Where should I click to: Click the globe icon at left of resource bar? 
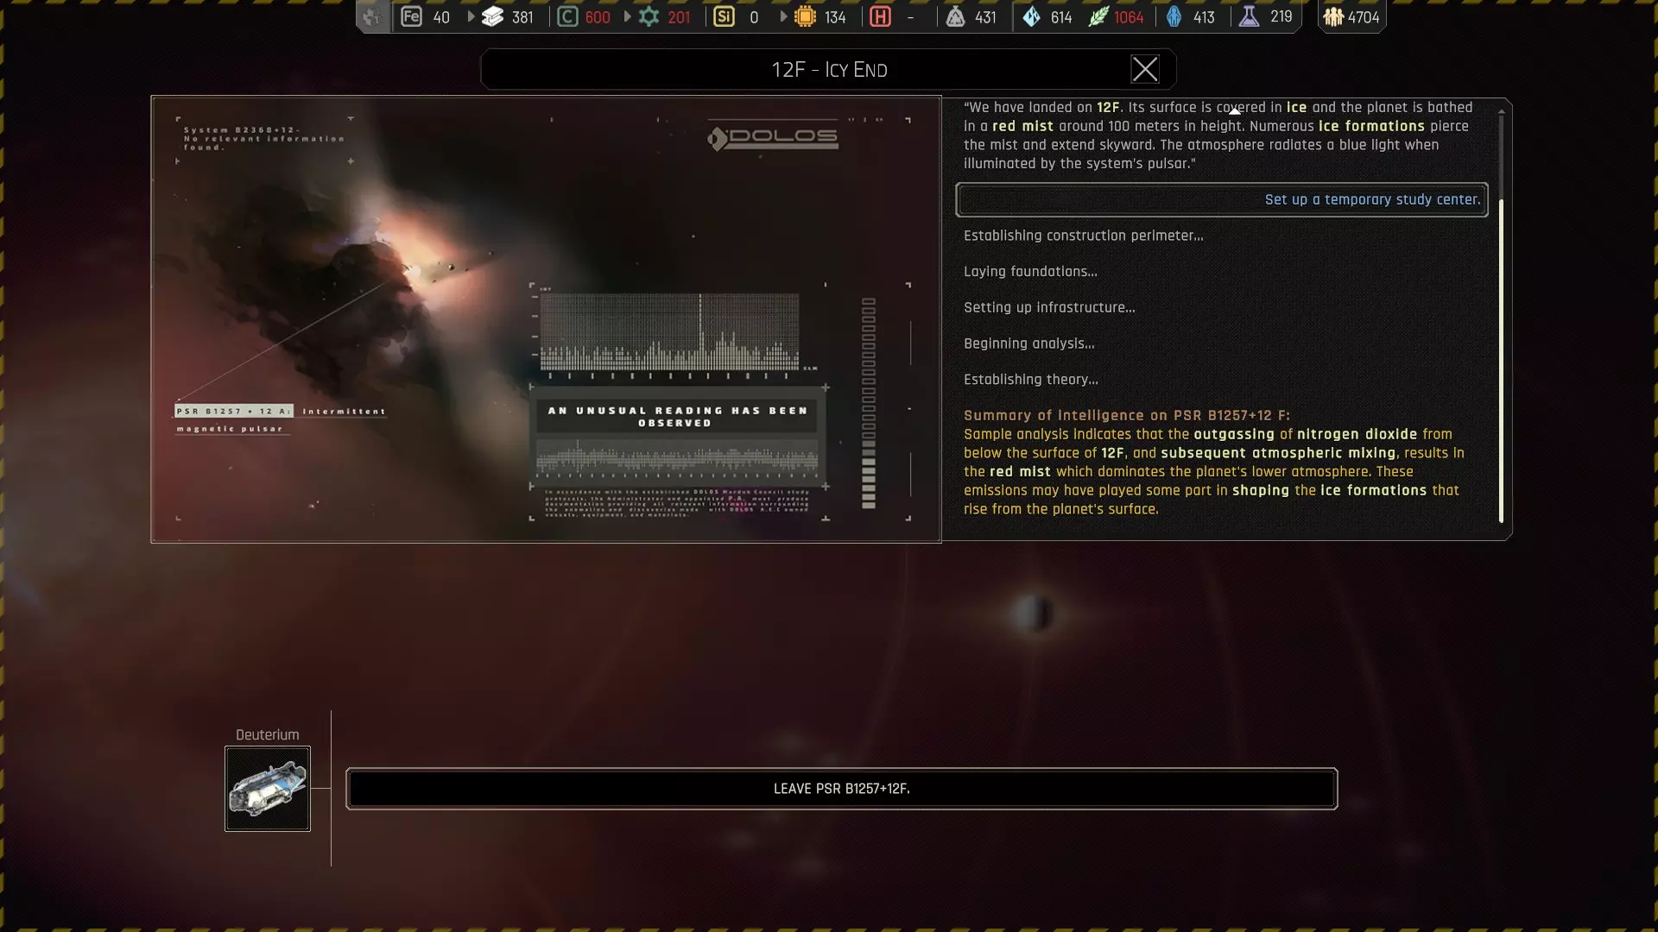coord(372,16)
